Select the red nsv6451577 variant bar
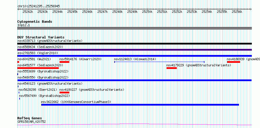260x128 pixels. (38, 68)
